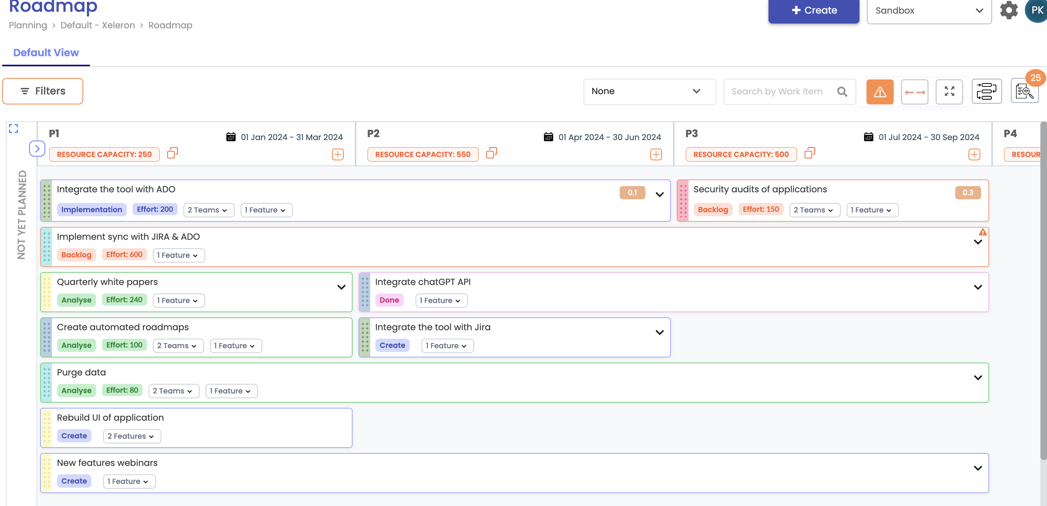Click the fullscreen expand arrows toolbar icon
The image size is (1047, 506).
pos(949,92)
